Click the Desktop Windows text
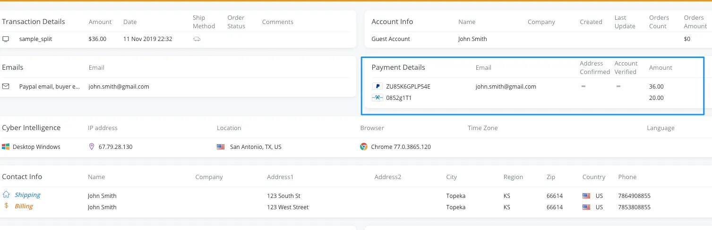Image resolution: width=712 pixels, height=230 pixels. [x=36, y=147]
